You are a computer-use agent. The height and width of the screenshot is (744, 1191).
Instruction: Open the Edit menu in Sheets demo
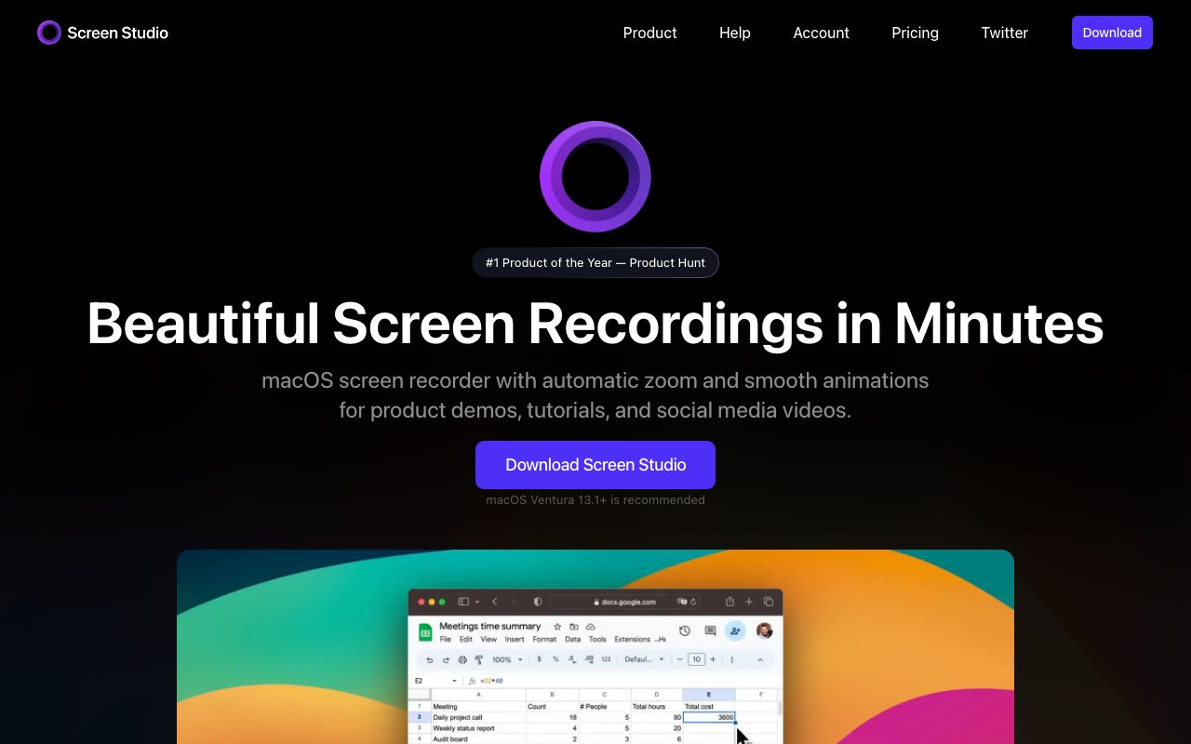point(466,640)
